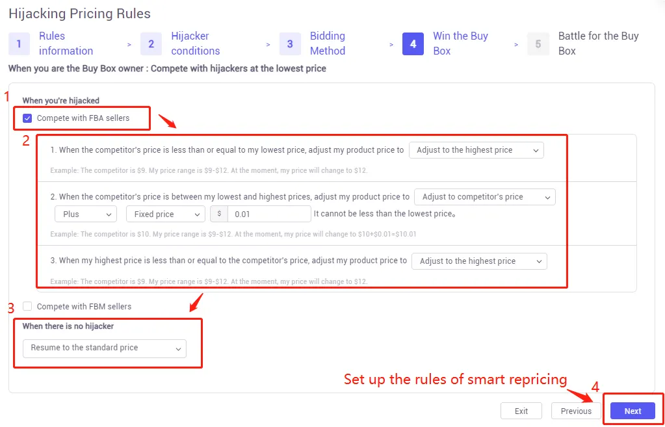Expand the Plus dropdown

coord(85,214)
